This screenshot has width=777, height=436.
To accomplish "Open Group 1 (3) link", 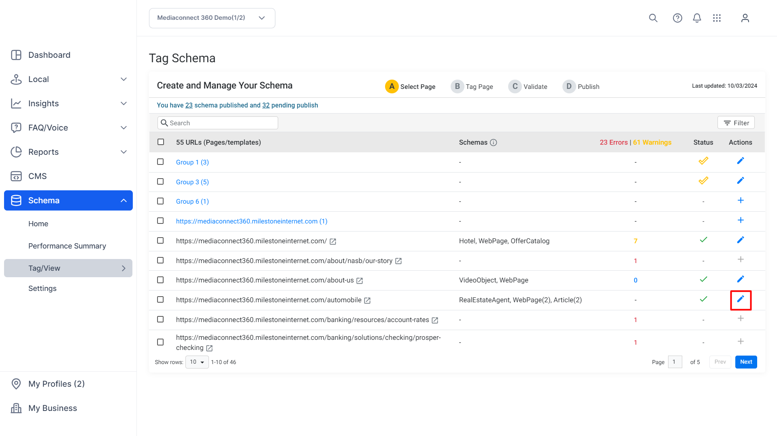I will [192, 162].
